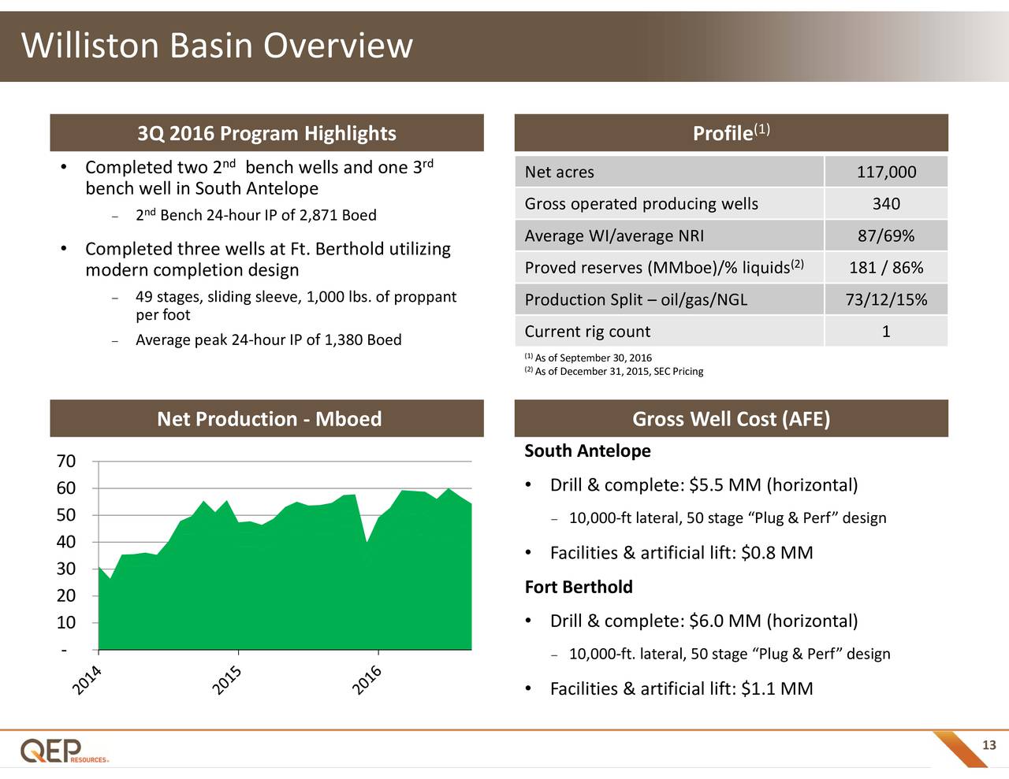Click the 3Q 2016 Program Highlights header
Screen dimensions: 1009x779
266,133
